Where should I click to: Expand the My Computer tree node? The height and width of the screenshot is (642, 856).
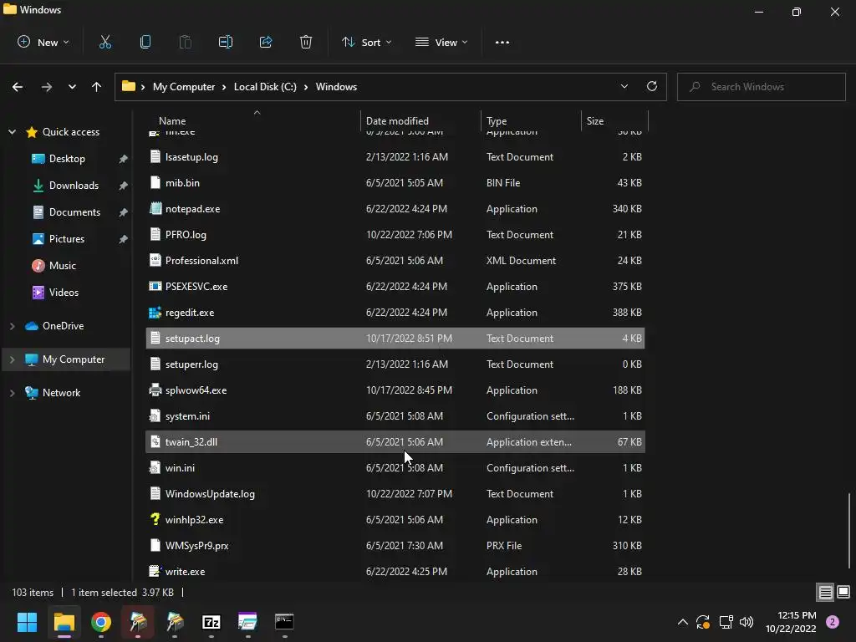pos(12,359)
